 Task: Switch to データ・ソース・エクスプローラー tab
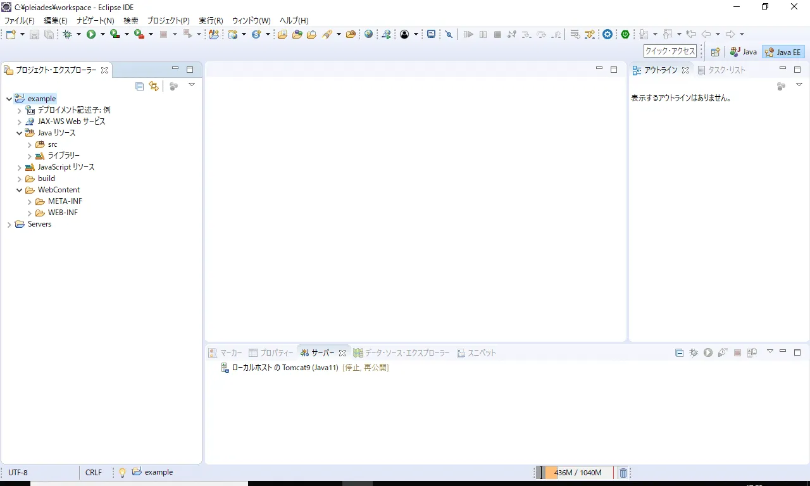coord(402,353)
